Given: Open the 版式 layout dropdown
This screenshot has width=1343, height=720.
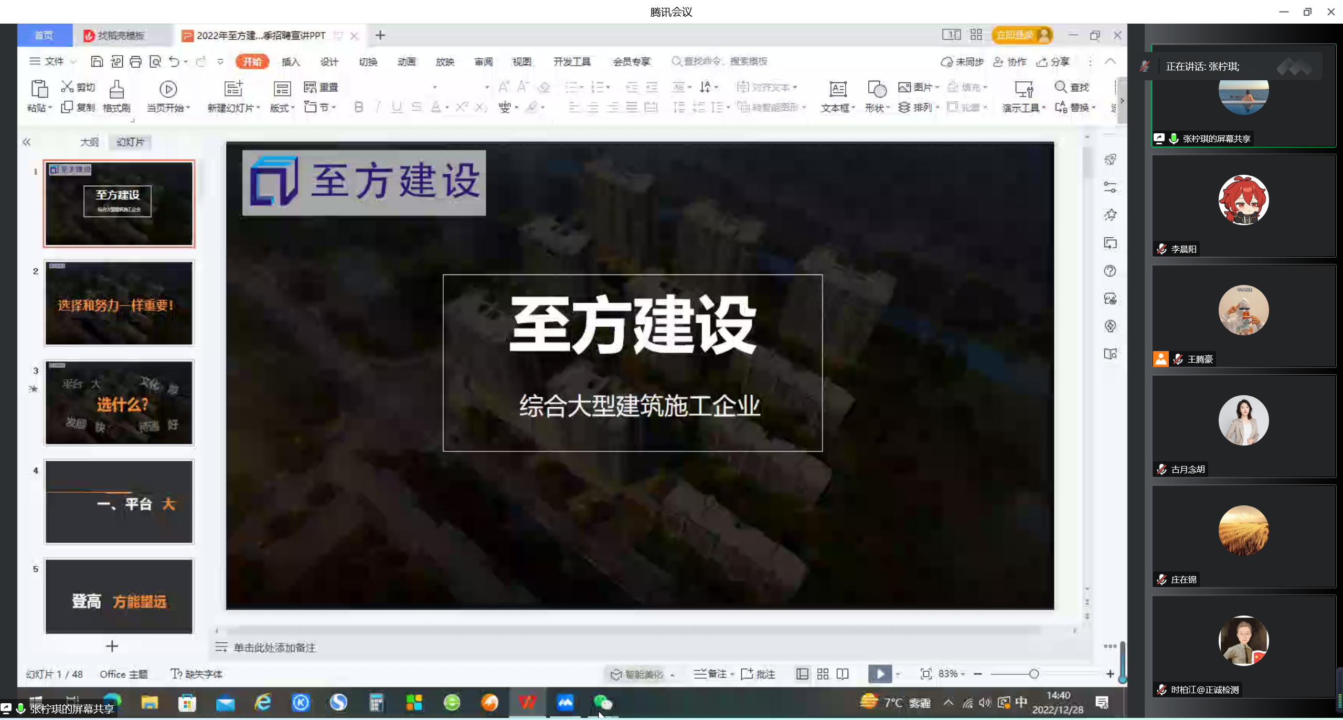Looking at the screenshot, I should [x=282, y=108].
